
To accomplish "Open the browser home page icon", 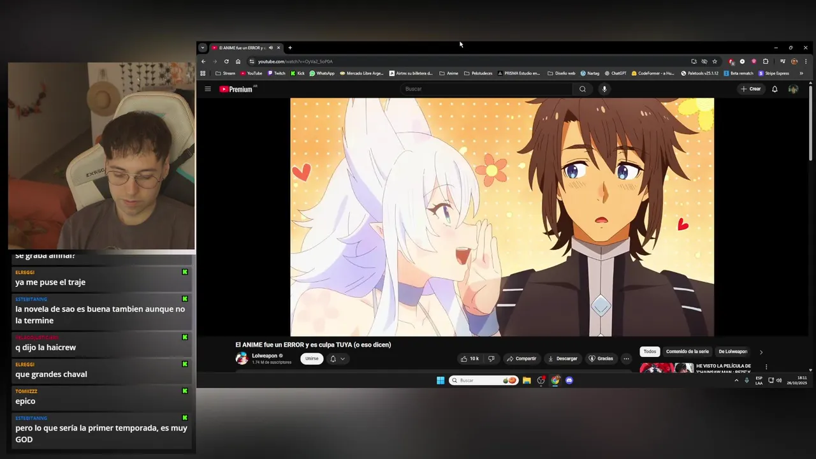I will click(x=238, y=61).
